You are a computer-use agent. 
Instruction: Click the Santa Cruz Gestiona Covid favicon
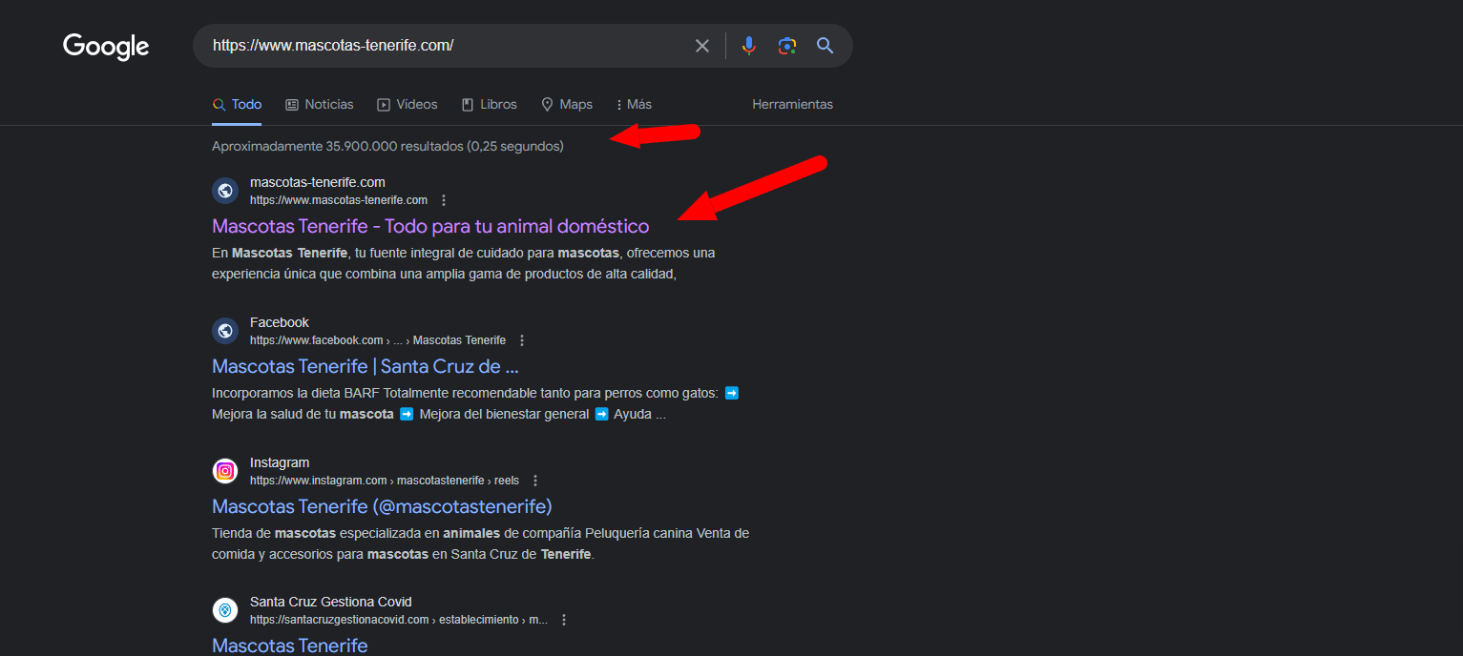(x=225, y=610)
